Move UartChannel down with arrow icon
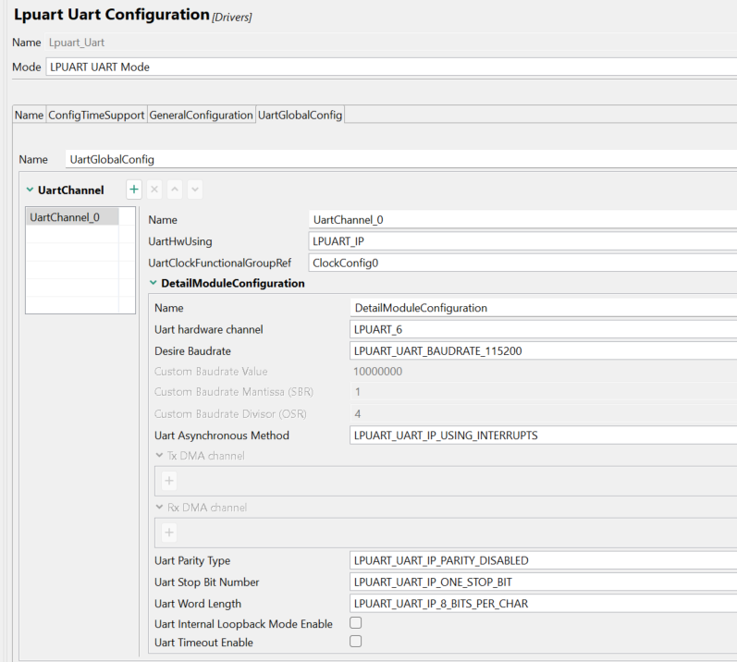 [195, 190]
